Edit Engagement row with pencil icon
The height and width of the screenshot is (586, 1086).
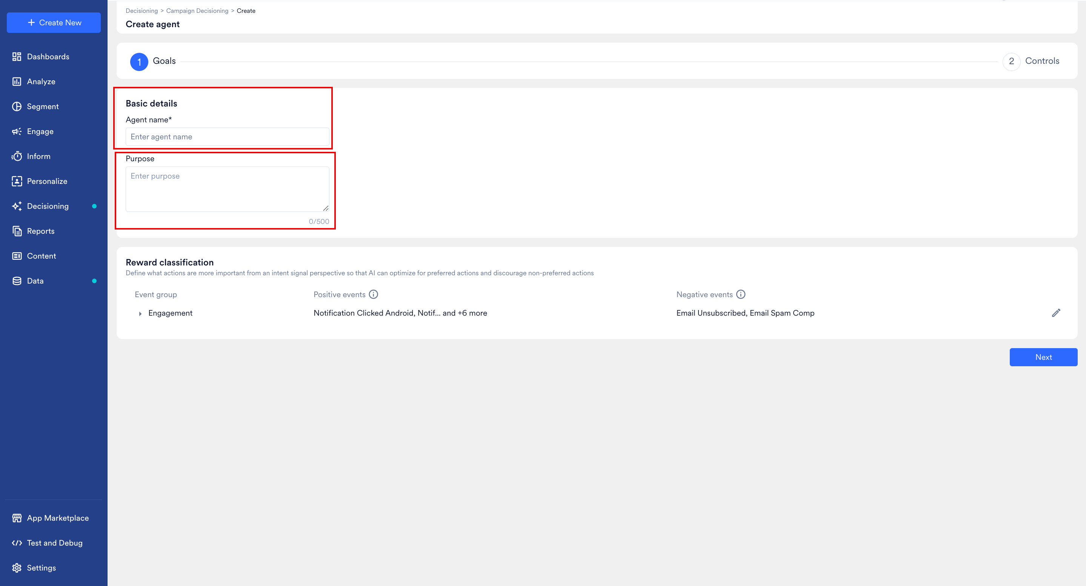[x=1056, y=313]
